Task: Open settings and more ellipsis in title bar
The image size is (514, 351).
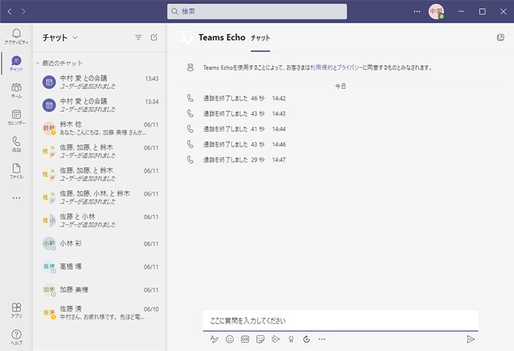Action: tap(417, 12)
